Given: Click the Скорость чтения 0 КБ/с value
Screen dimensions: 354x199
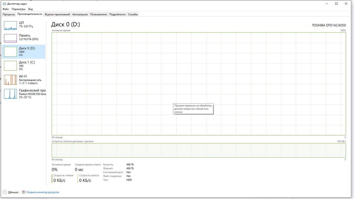Looking at the screenshot, I should [x=59, y=180].
